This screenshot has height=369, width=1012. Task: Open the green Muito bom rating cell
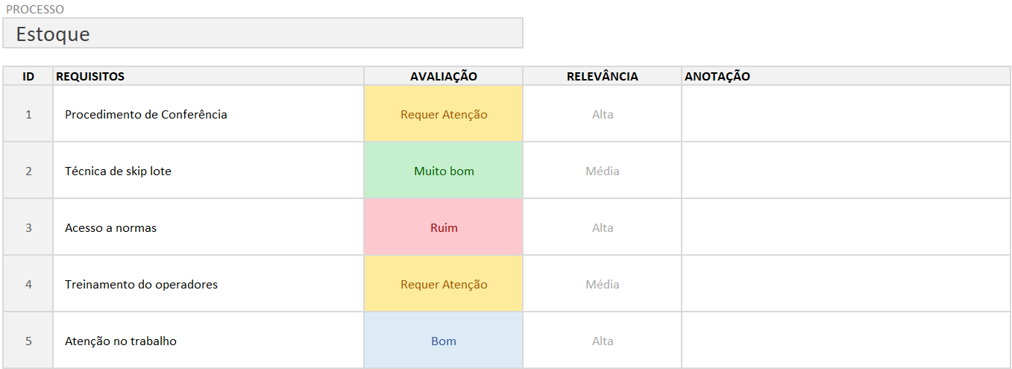click(x=444, y=171)
